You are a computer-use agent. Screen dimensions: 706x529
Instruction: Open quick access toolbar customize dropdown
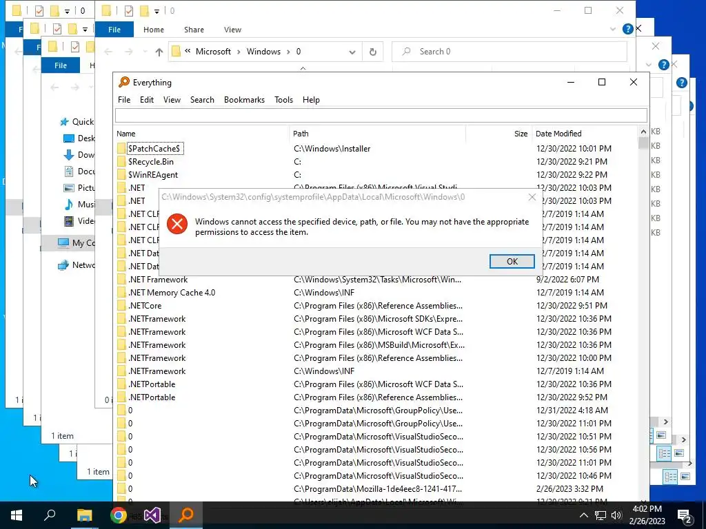tap(157, 11)
